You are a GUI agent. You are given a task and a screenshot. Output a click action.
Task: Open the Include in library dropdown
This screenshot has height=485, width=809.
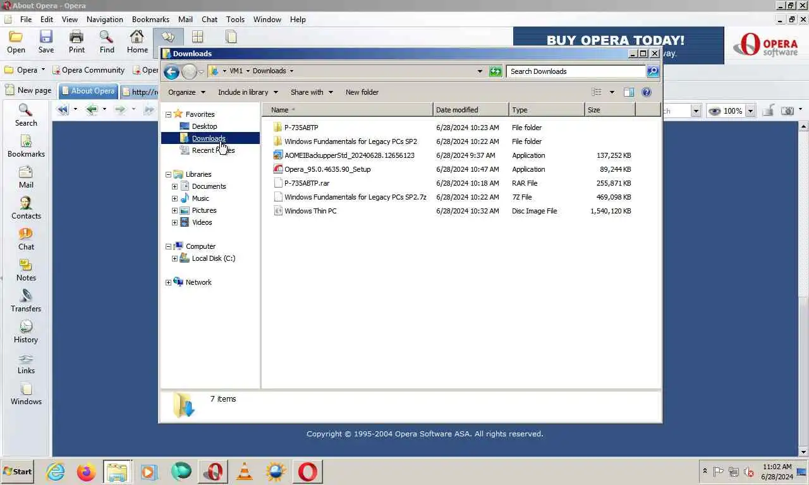pos(248,92)
